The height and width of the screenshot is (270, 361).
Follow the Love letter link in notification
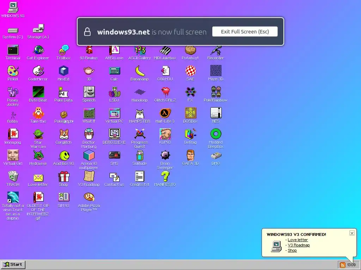point(298,240)
